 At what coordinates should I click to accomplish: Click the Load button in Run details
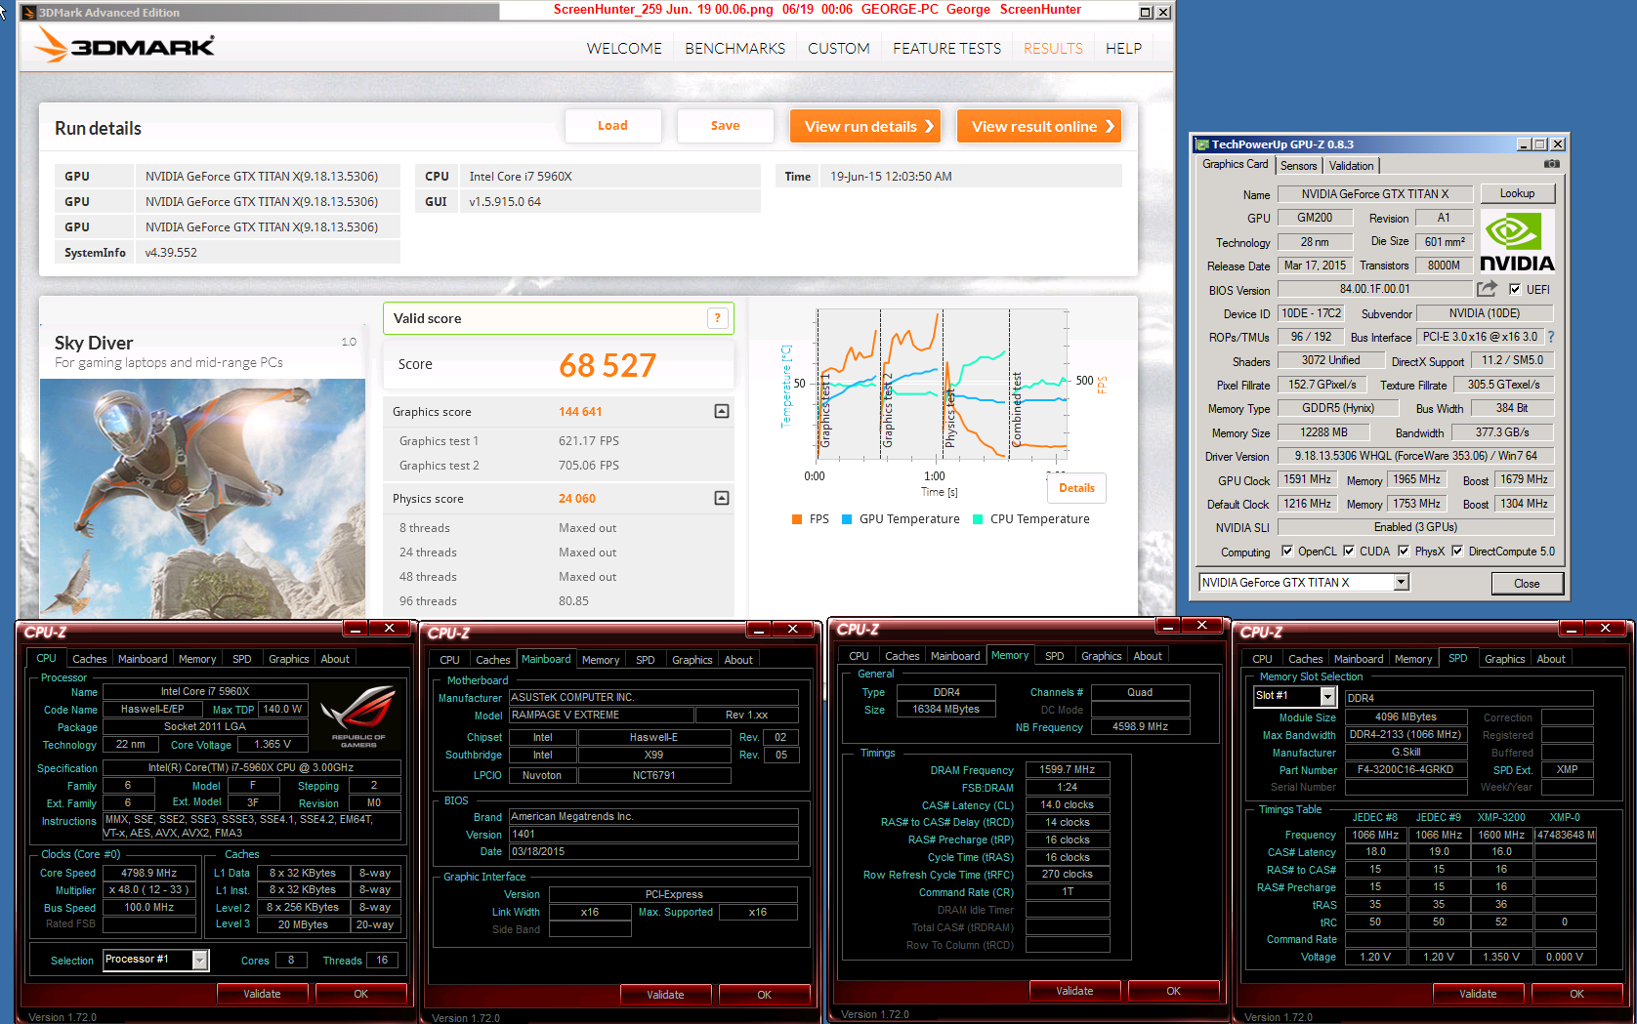pyautogui.click(x=612, y=126)
